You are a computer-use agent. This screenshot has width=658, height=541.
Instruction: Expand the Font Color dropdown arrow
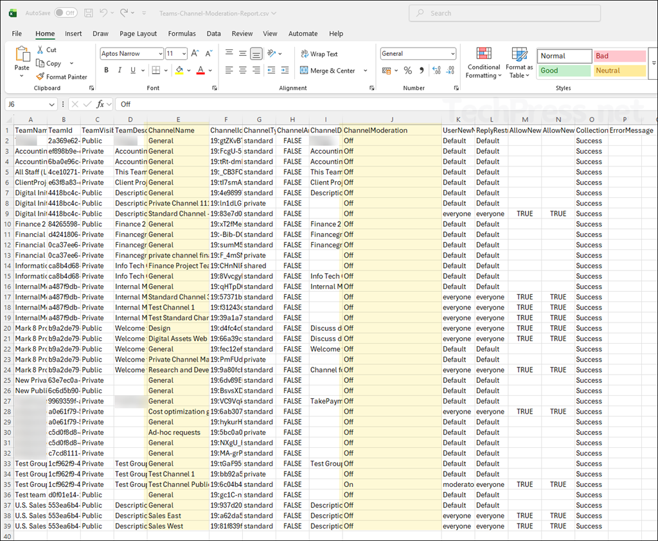[x=210, y=71]
